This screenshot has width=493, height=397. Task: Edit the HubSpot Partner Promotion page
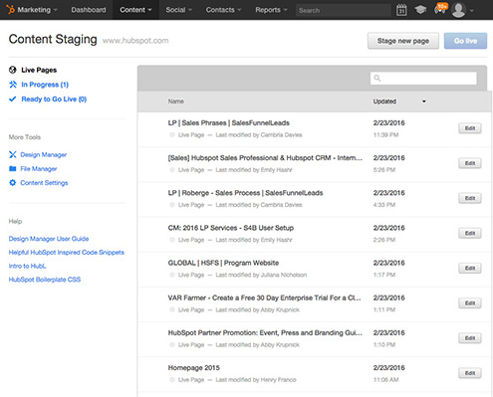(x=470, y=338)
